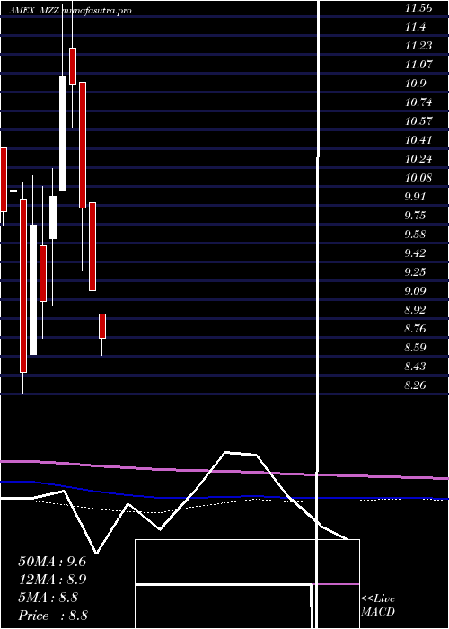This screenshot has height=629, width=449.
Task: Click the 11.4 price axis label
Action: [415, 27]
